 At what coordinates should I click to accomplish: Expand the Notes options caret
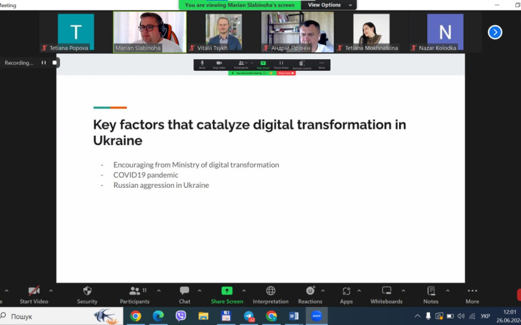pos(446,291)
